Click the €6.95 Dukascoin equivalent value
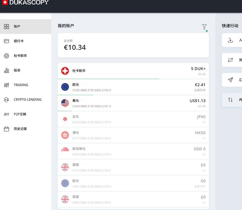Image resolution: width=242 pixels, height=210 pixels. click(202, 74)
